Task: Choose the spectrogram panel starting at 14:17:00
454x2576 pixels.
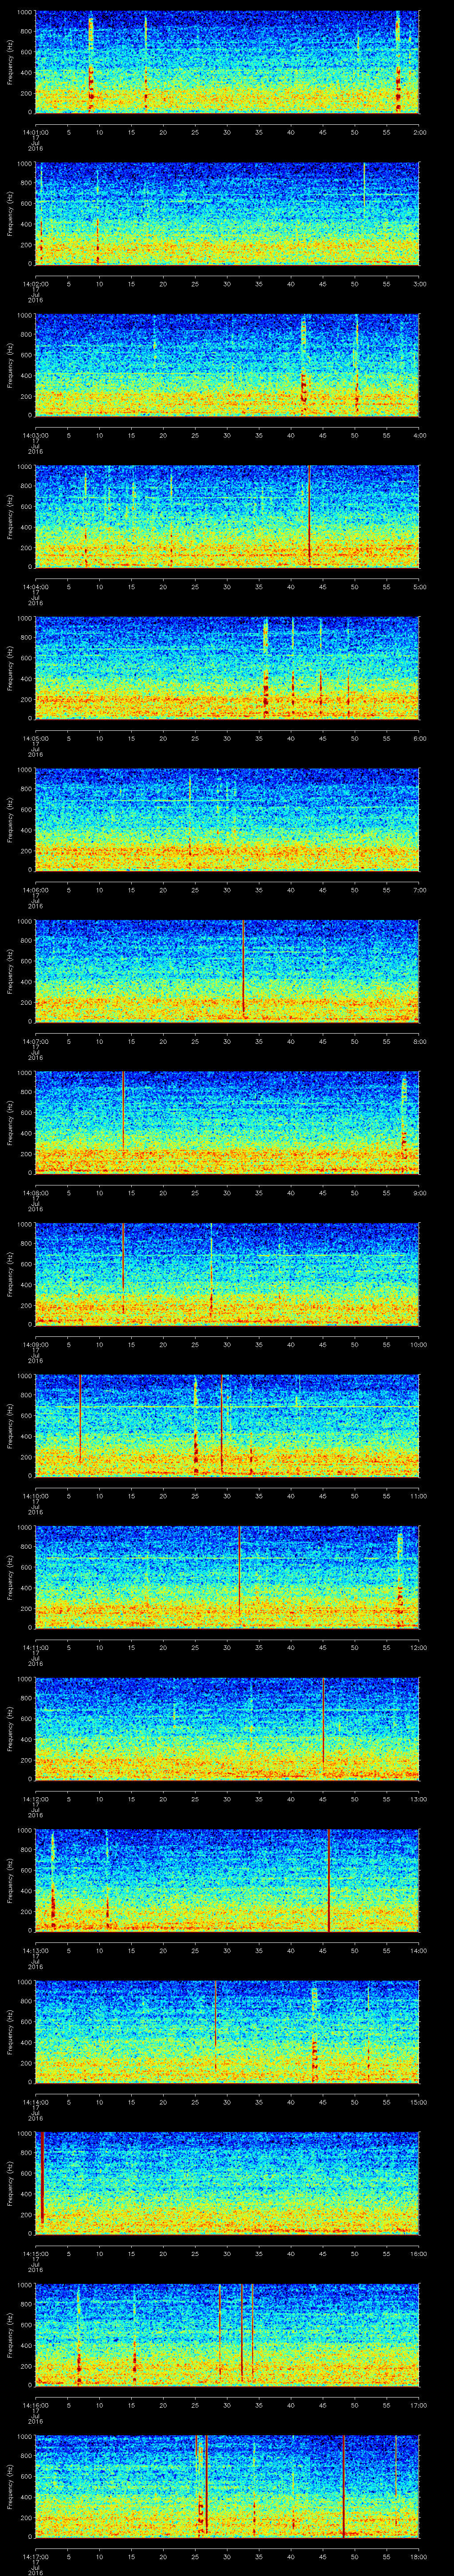Action: [x=227, y=2486]
